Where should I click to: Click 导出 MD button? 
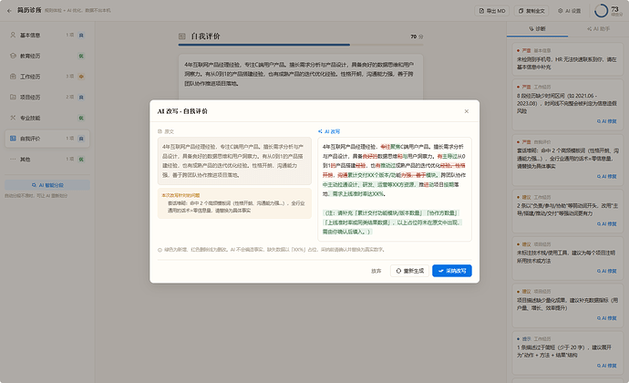pyautogui.click(x=492, y=11)
